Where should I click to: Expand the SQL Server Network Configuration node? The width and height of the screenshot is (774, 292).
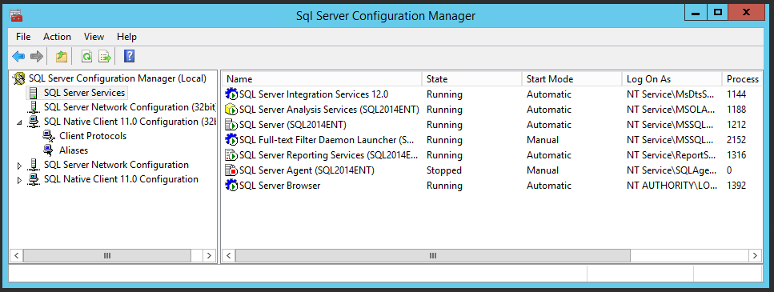(x=20, y=166)
